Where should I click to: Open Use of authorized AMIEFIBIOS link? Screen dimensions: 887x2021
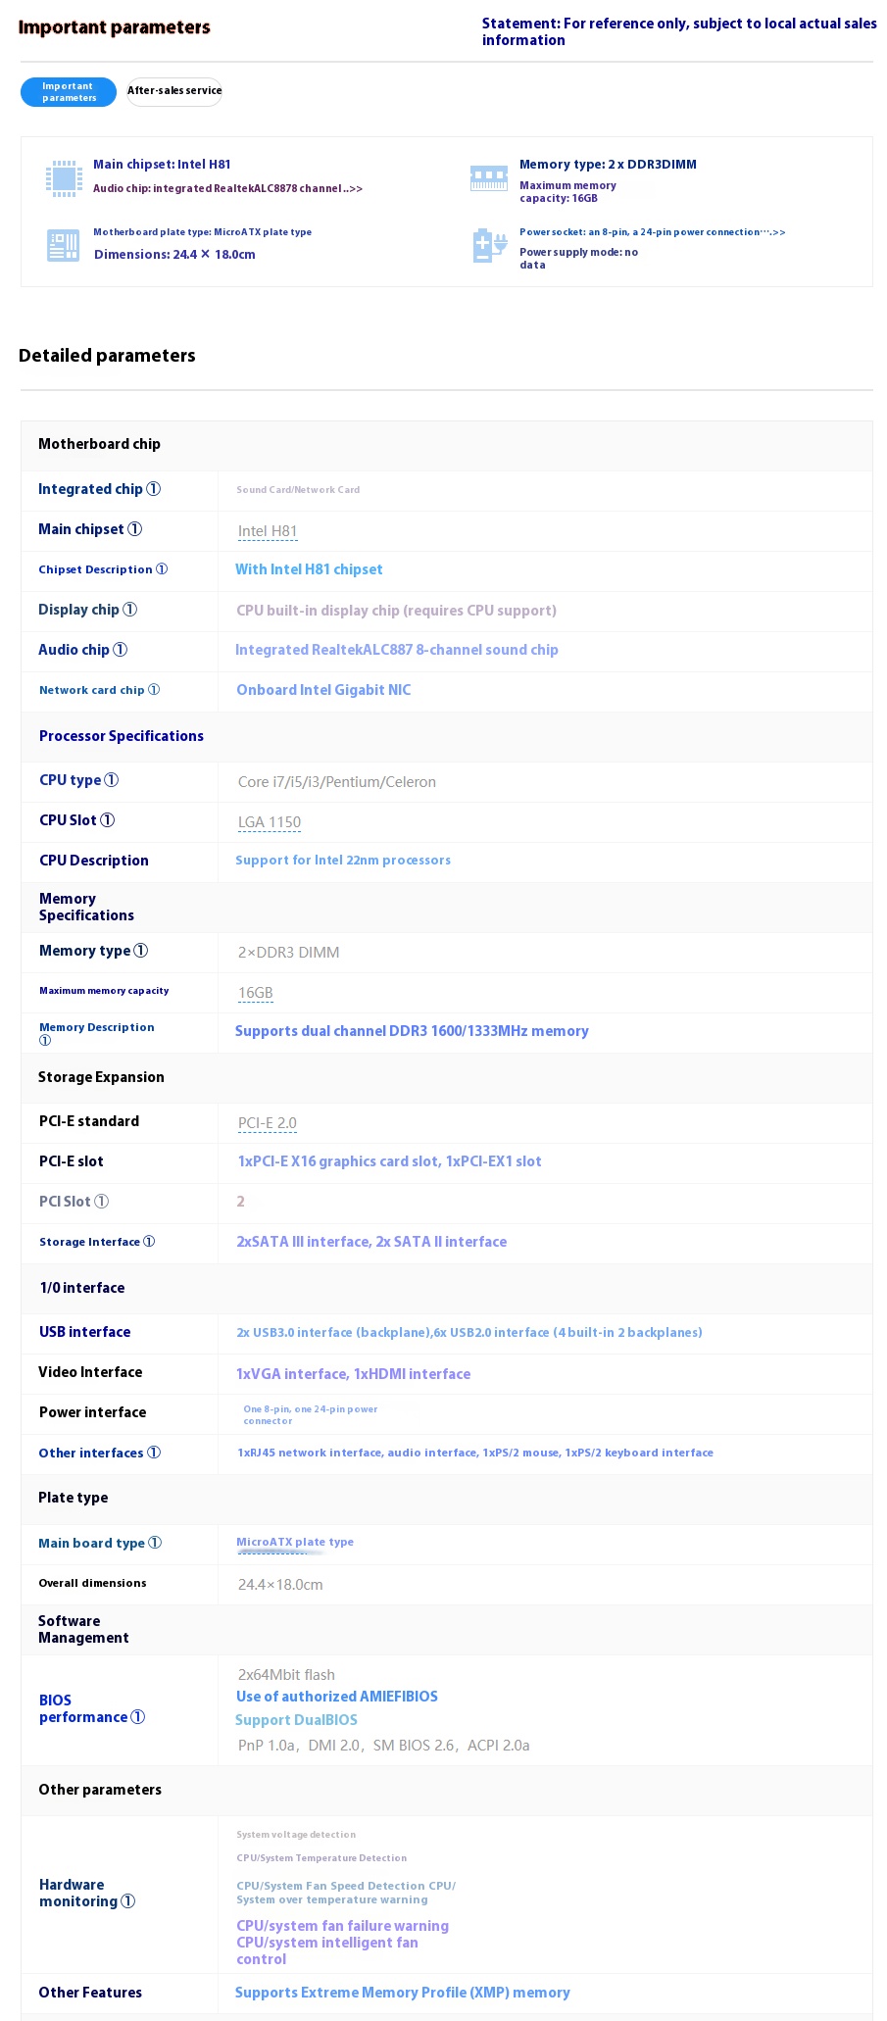click(337, 1697)
